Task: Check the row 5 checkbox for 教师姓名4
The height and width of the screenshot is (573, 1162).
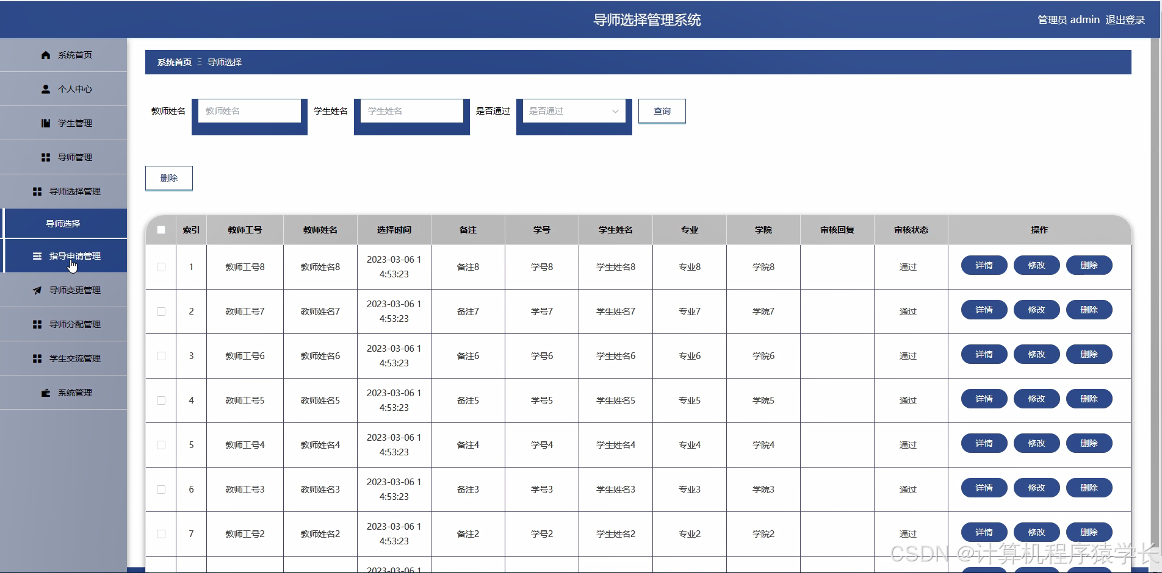Action: [x=161, y=445]
